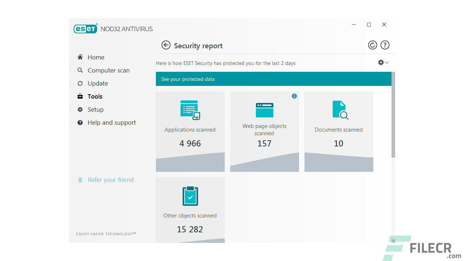Viewport: 464px width, 261px height.
Task: Click the Applications scanned tile icon
Action: pyautogui.click(x=190, y=110)
